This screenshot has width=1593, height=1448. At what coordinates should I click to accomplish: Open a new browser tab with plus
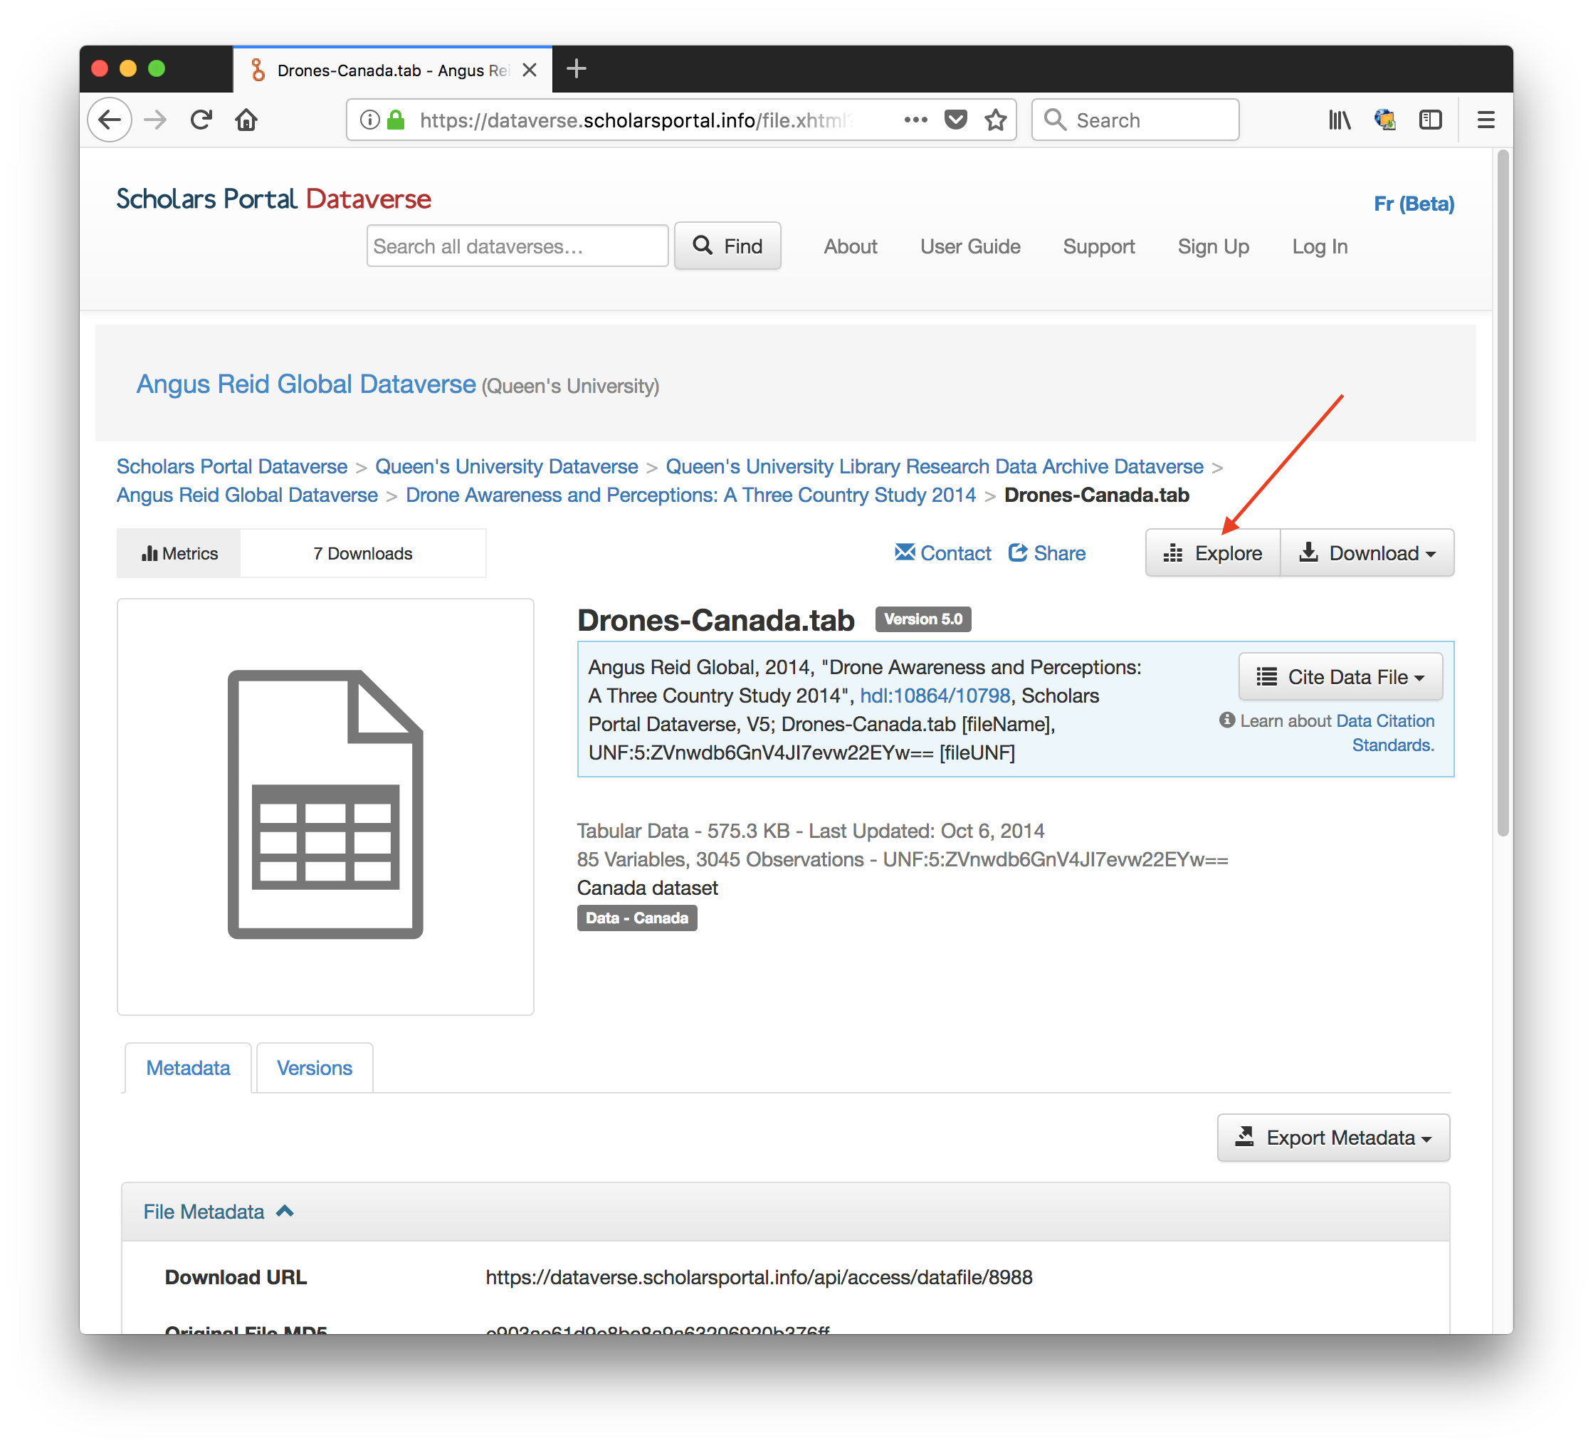pyautogui.click(x=576, y=69)
